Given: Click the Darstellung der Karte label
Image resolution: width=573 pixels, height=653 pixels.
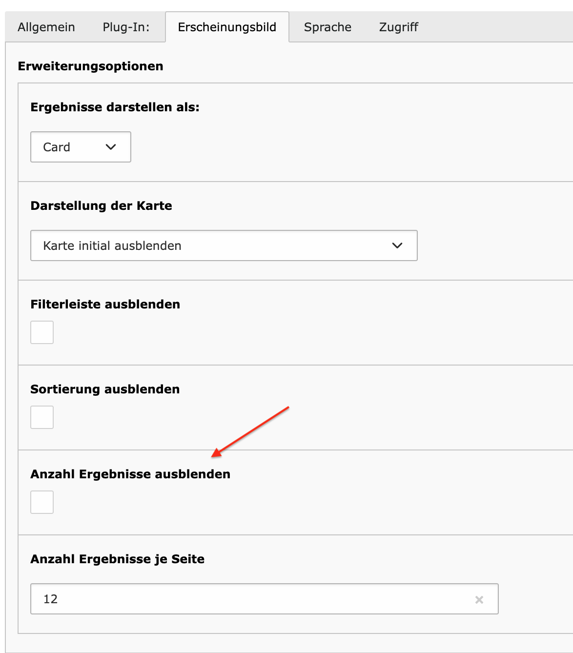Looking at the screenshot, I should click(x=102, y=205).
